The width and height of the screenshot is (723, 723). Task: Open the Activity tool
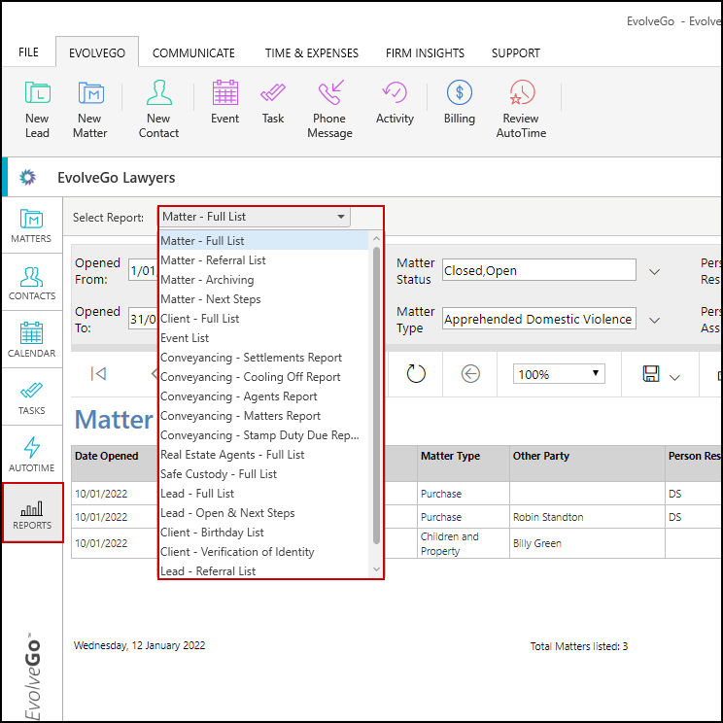point(395,102)
